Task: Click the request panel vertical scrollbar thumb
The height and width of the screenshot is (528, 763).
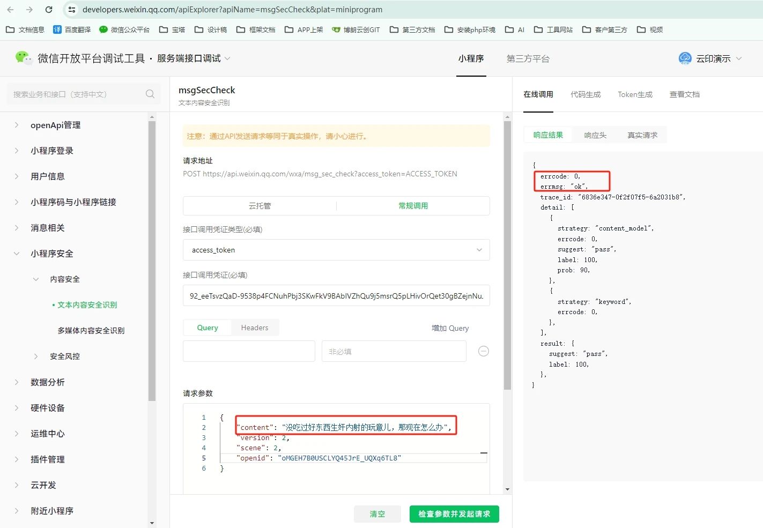Action: [507, 255]
